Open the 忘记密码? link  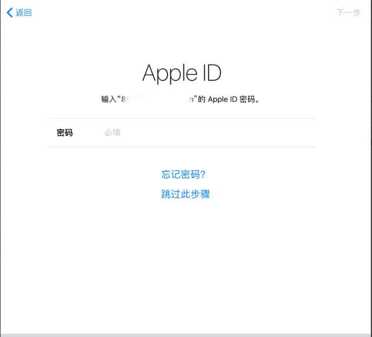(x=183, y=175)
